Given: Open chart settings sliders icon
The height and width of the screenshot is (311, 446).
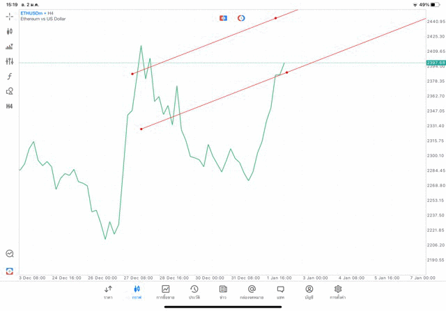Looking at the screenshot, I should click(10, 62).
